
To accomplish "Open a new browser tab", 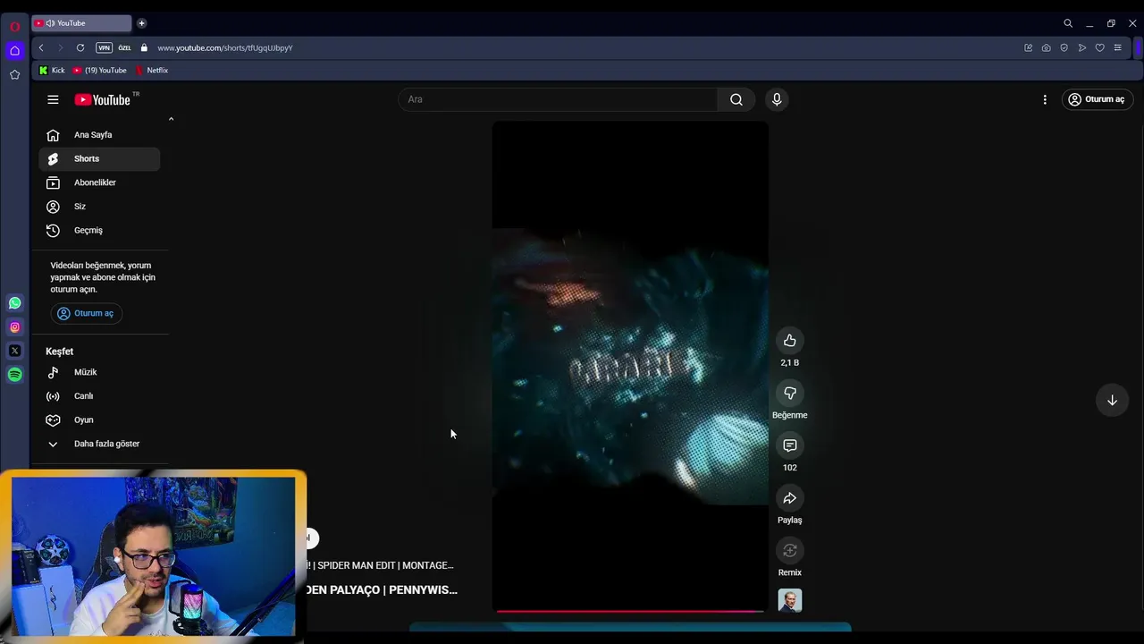I will tap(141, 23).
